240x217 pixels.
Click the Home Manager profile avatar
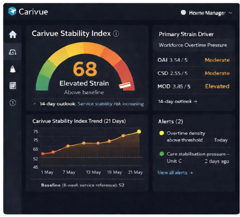click(x=183, y=12)
